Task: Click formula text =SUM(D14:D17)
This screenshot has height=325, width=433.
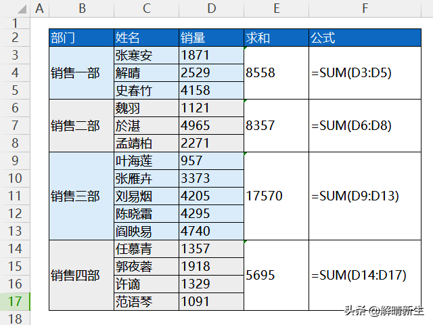Action: (x=359, y=276)
